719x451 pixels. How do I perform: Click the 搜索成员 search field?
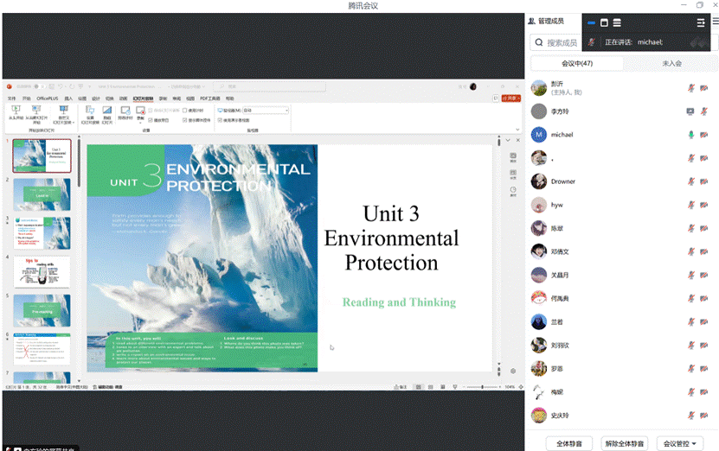click(562, 42)
